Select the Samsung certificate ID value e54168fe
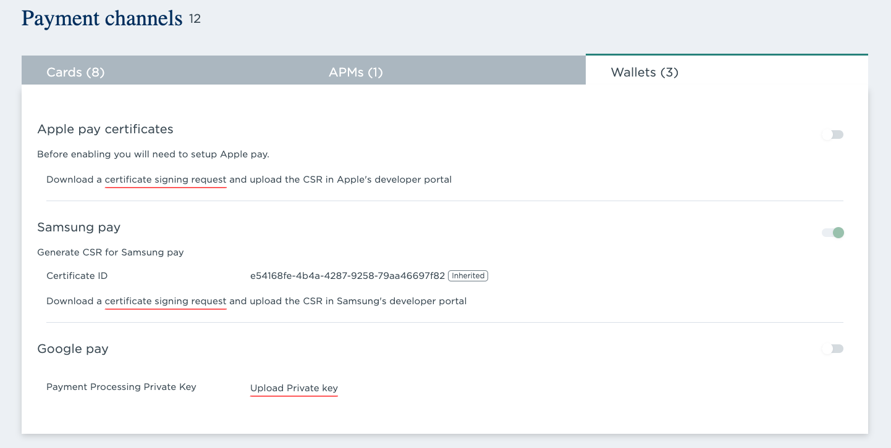 (347, 276)
